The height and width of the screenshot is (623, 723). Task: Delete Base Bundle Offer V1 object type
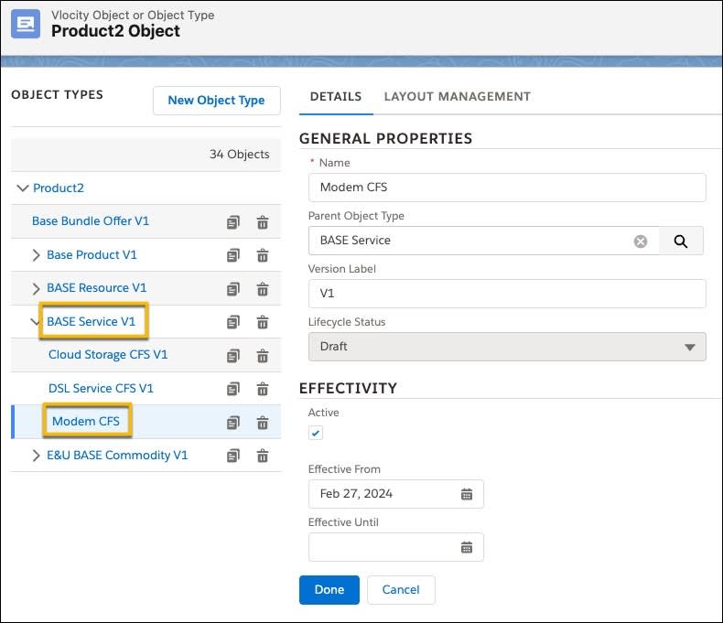[263, 222]
